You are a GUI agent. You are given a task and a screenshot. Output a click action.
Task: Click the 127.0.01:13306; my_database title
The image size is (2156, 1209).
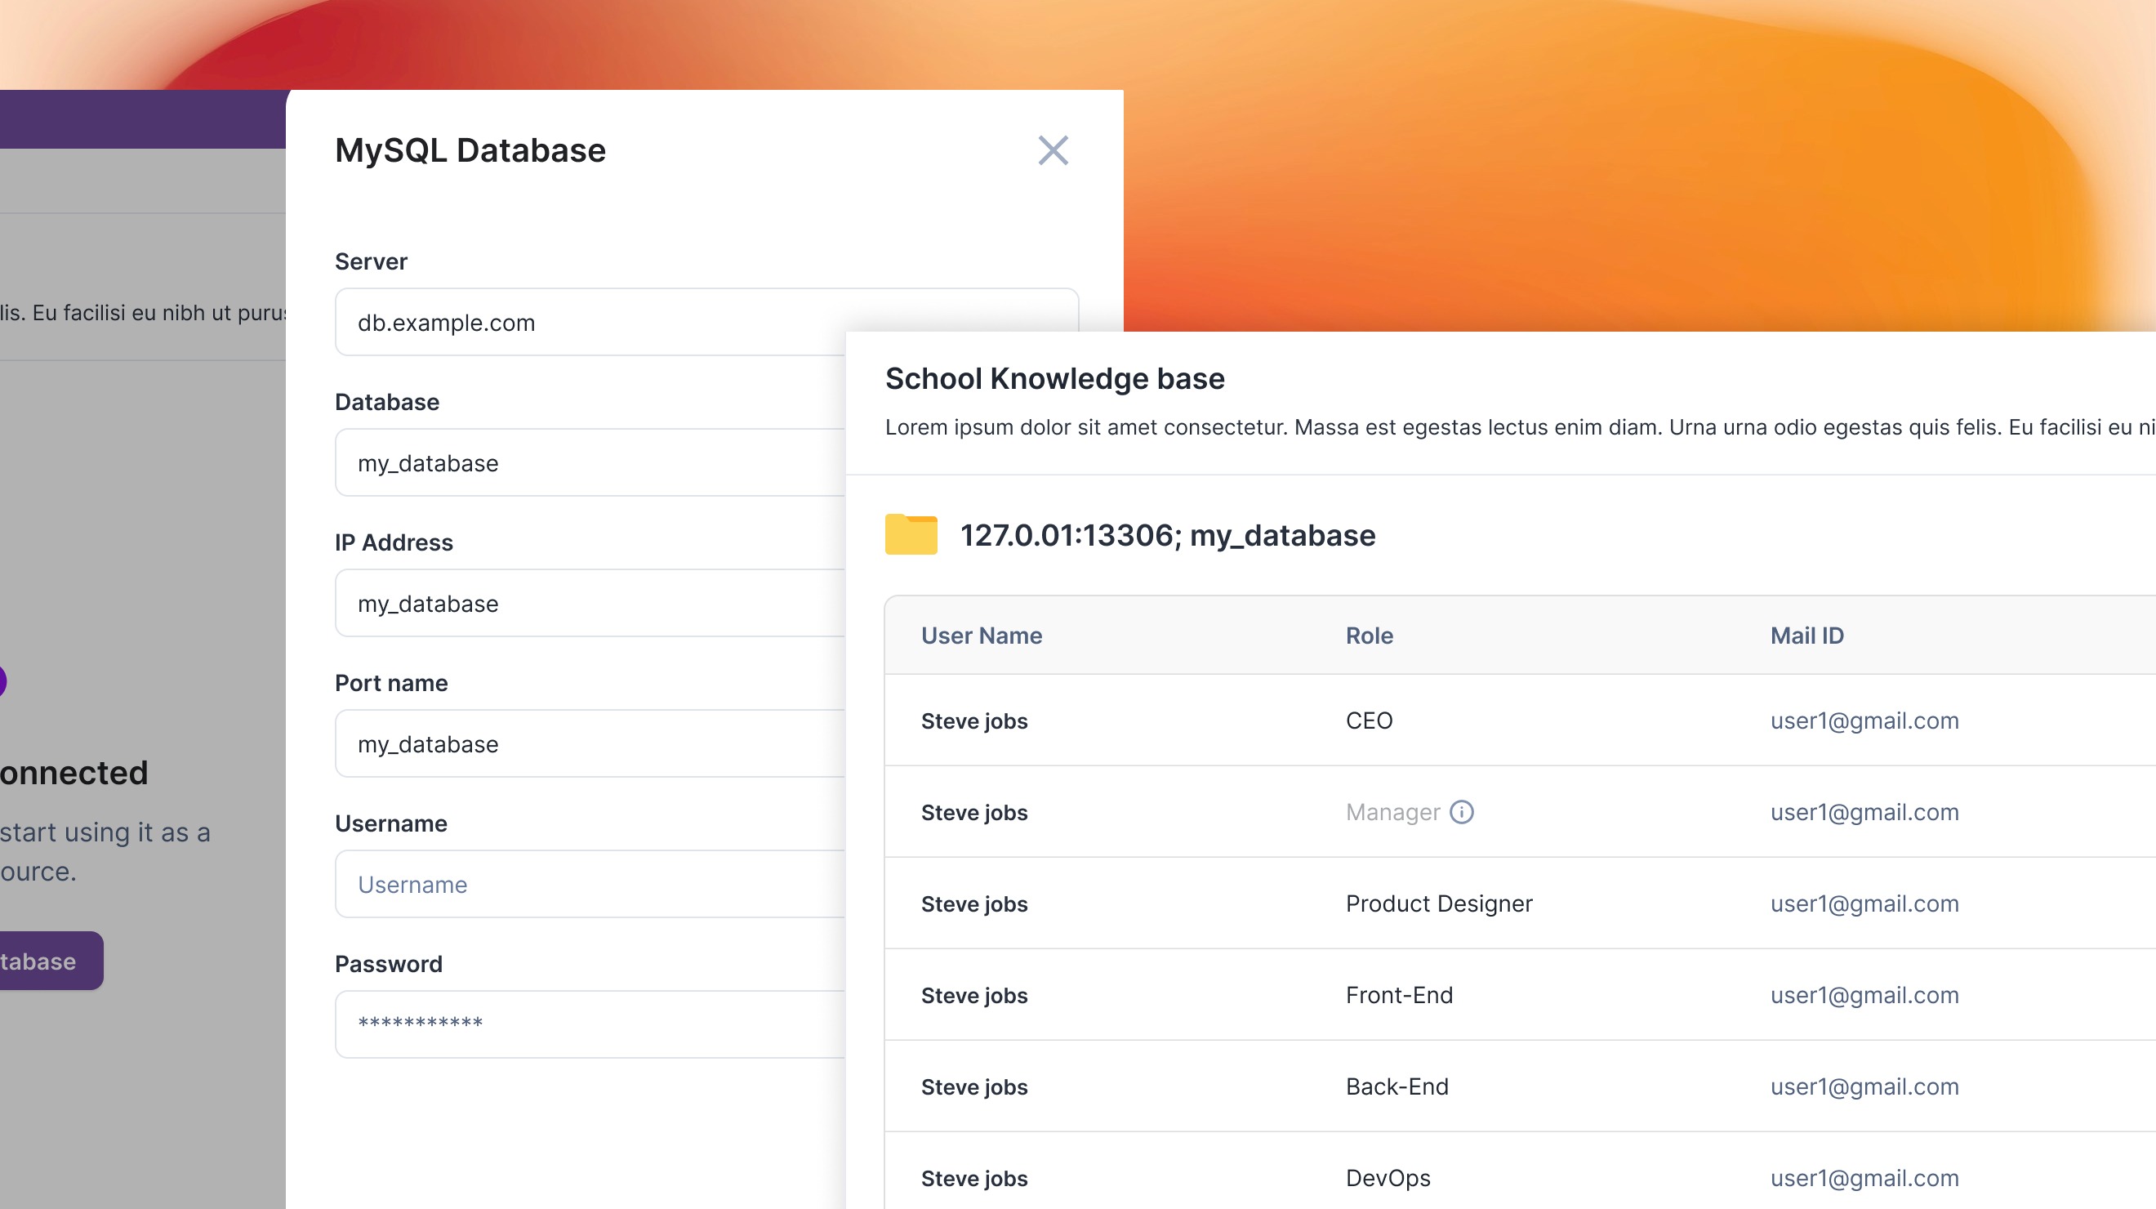[x=1168, y=535]
